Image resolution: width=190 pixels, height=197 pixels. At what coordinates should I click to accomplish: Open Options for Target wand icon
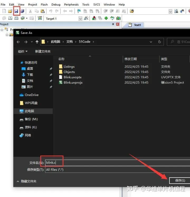[86, 18]
